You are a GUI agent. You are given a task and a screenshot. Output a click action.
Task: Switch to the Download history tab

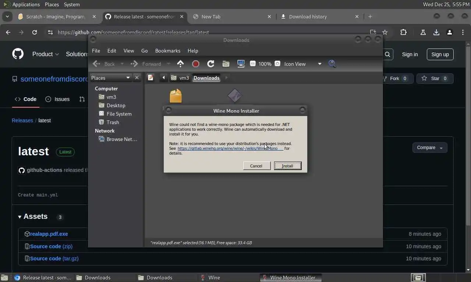319,17
